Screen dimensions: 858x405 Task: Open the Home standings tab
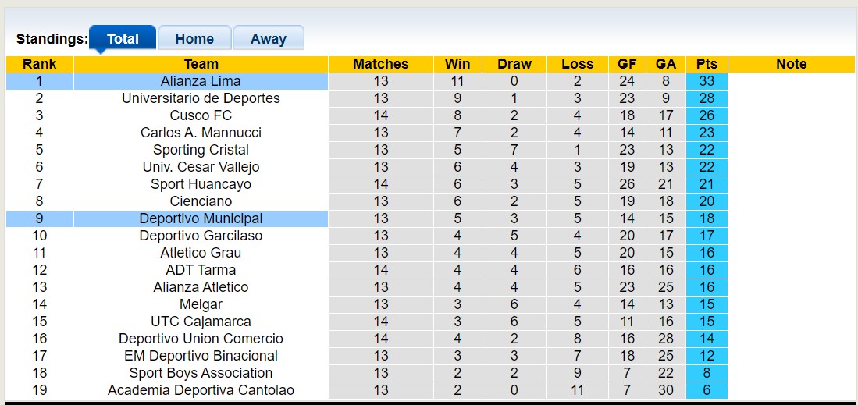[x=194, y=39]
